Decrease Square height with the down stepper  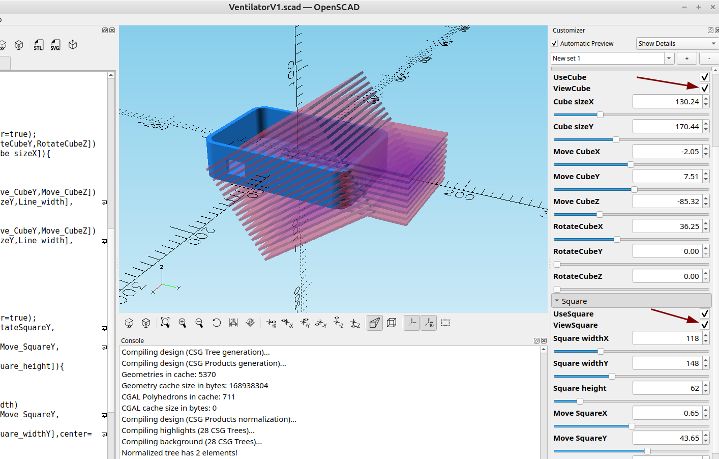pyautogui.click(x=706, y=391)
